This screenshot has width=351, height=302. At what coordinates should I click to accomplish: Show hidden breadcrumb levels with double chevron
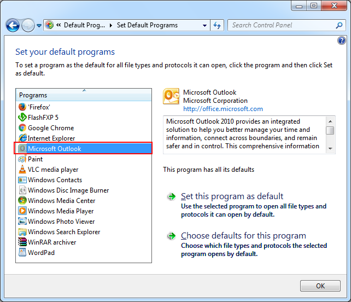click(58, 25)
